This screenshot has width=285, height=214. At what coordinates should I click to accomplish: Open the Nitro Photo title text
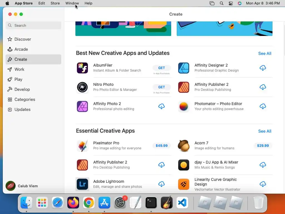tap(103, 84)
